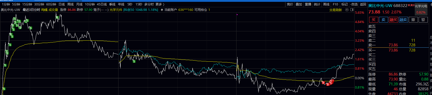Select the 15秒 period
The height and width of the screenshot is (95, 432).
[x=139, y=4]
